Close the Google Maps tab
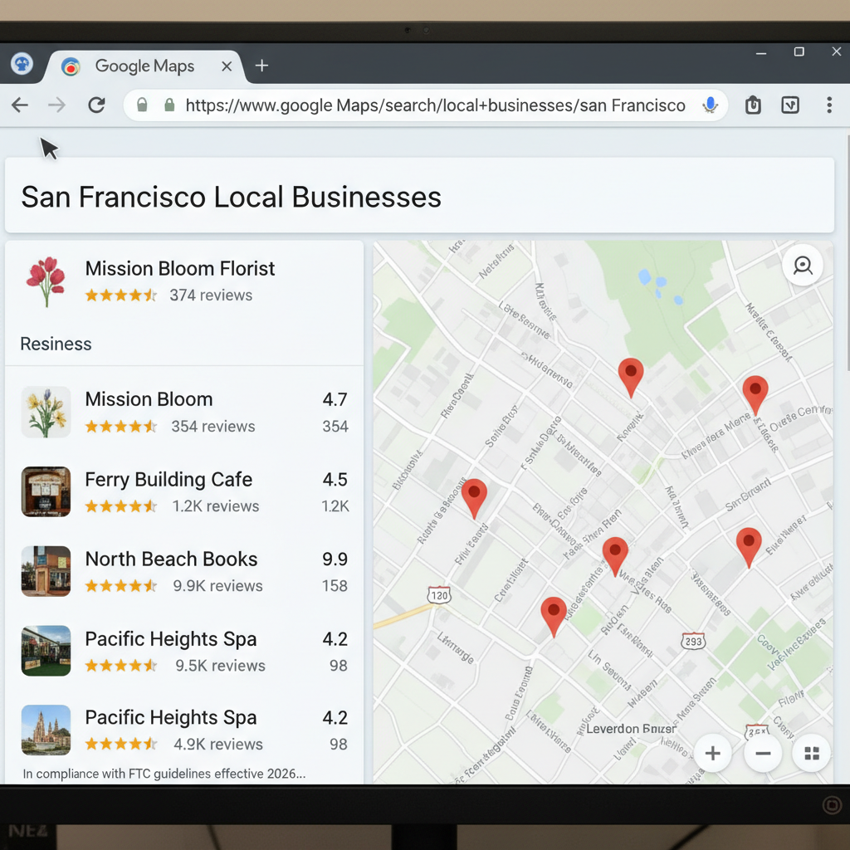Viewport: 850px width, 850px height. 227,66
